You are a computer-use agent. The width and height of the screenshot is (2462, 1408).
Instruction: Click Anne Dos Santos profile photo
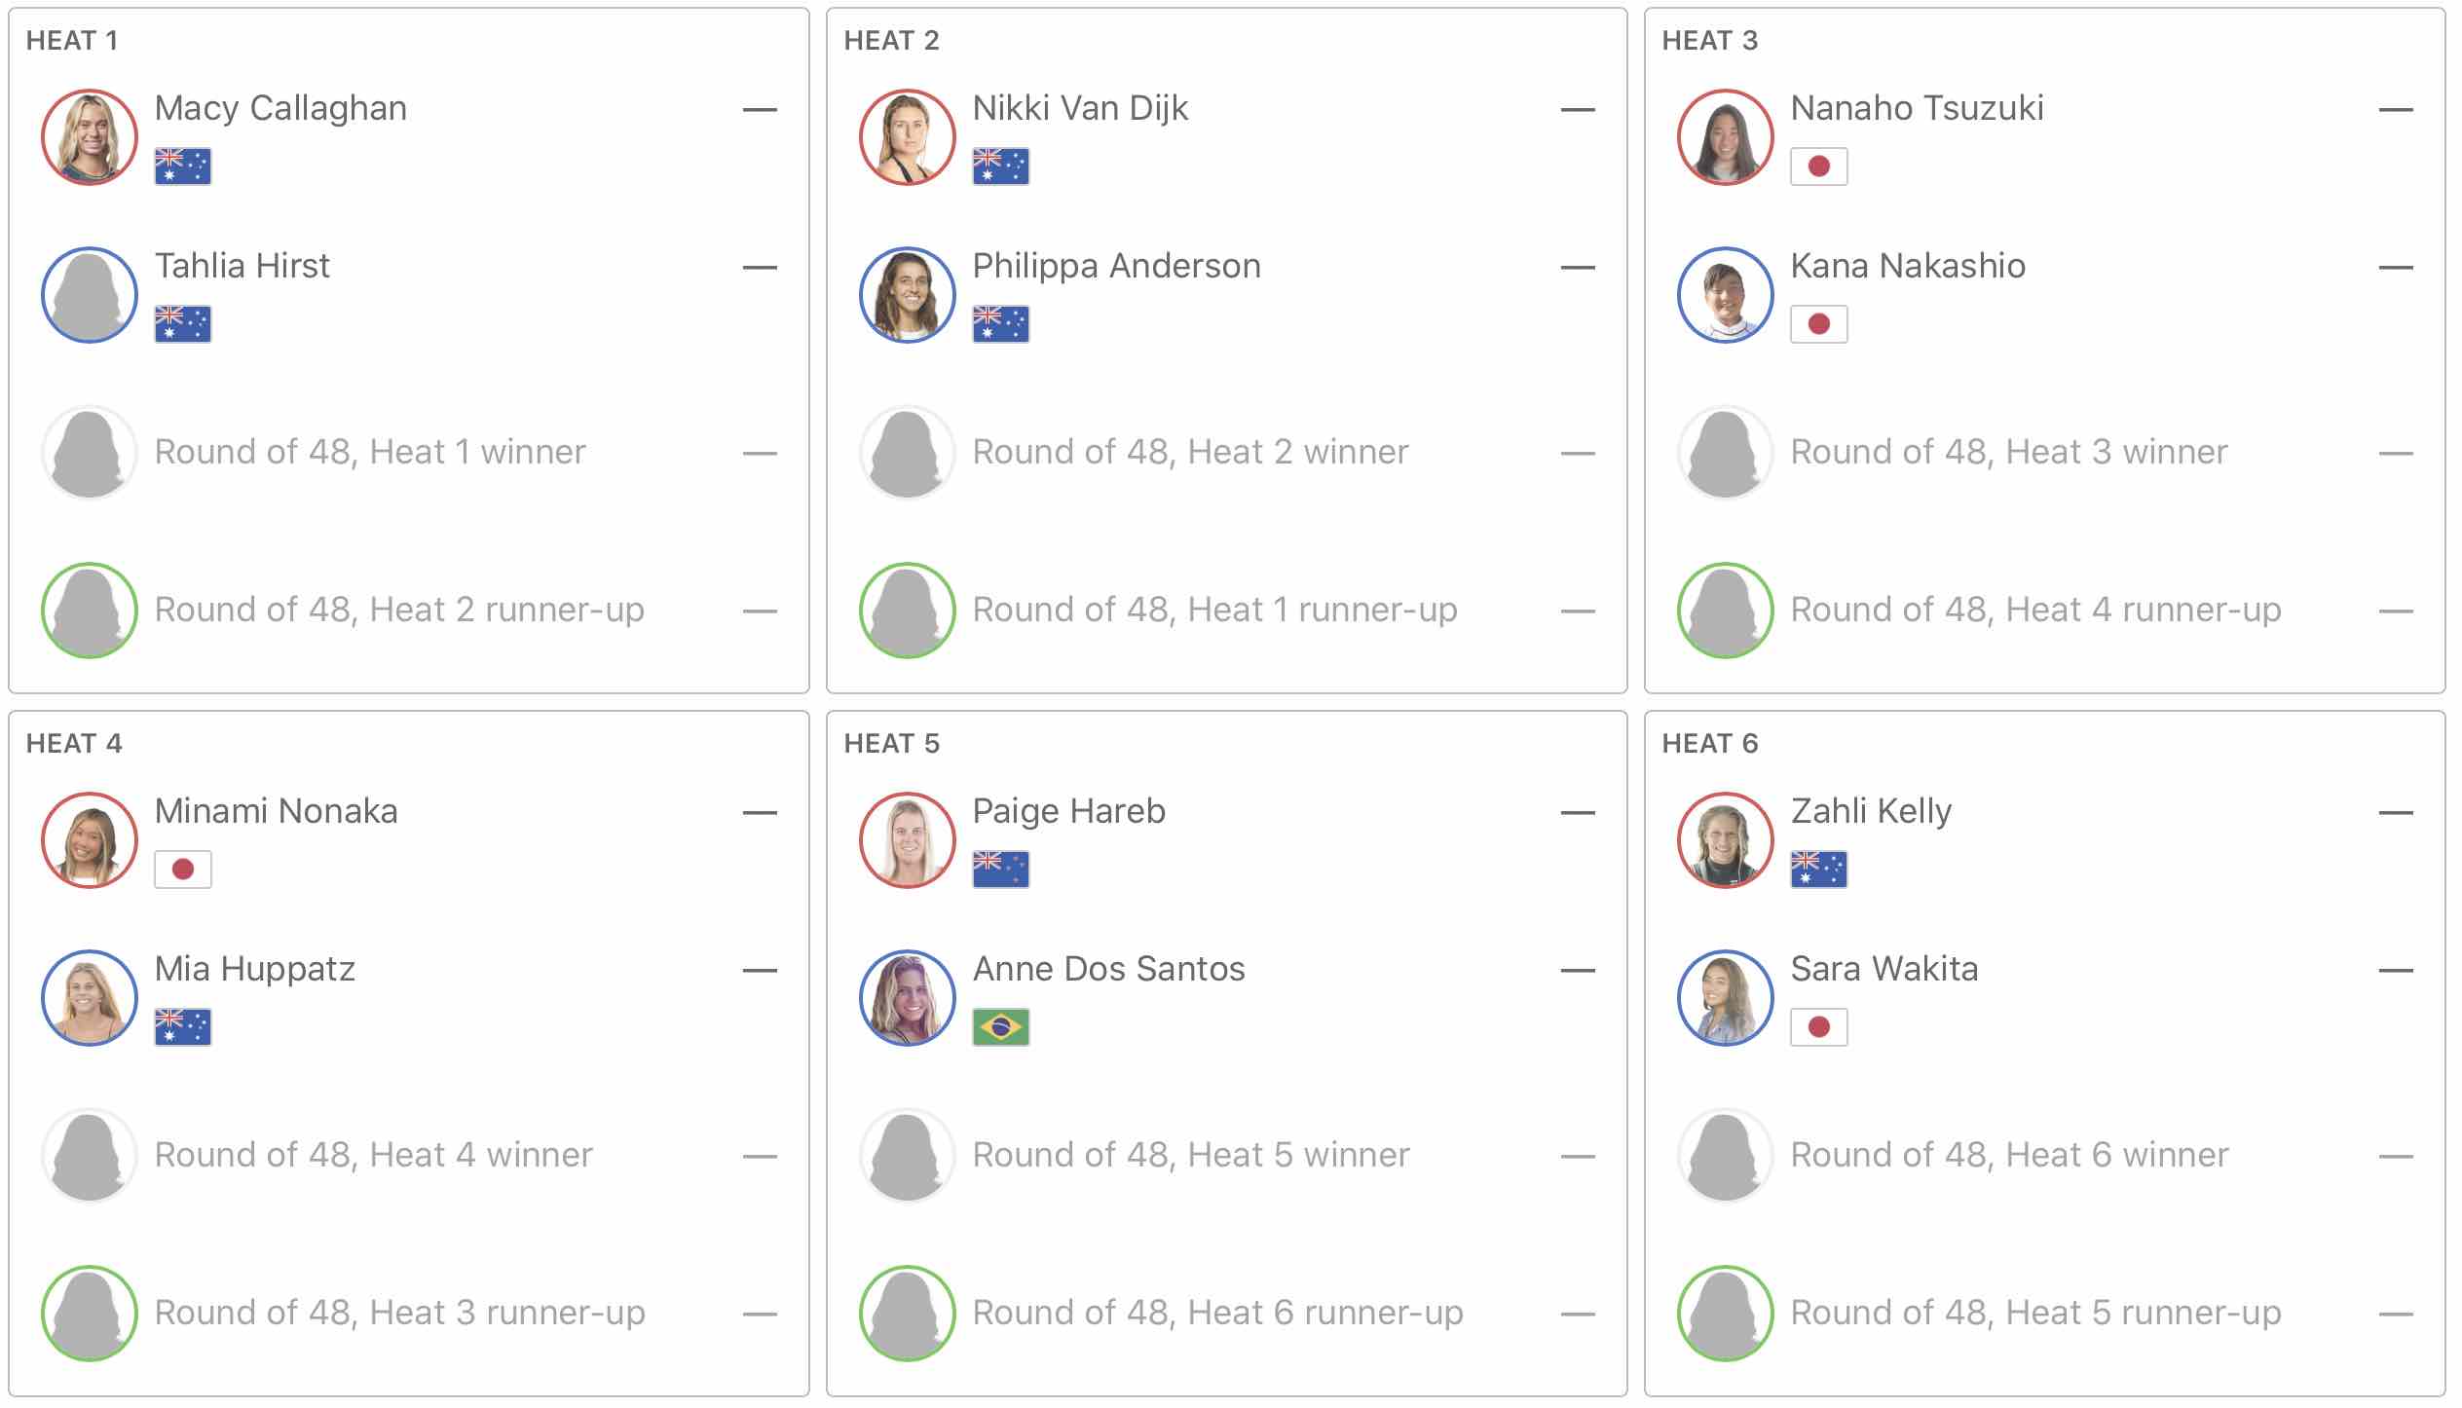coord(907,998)
